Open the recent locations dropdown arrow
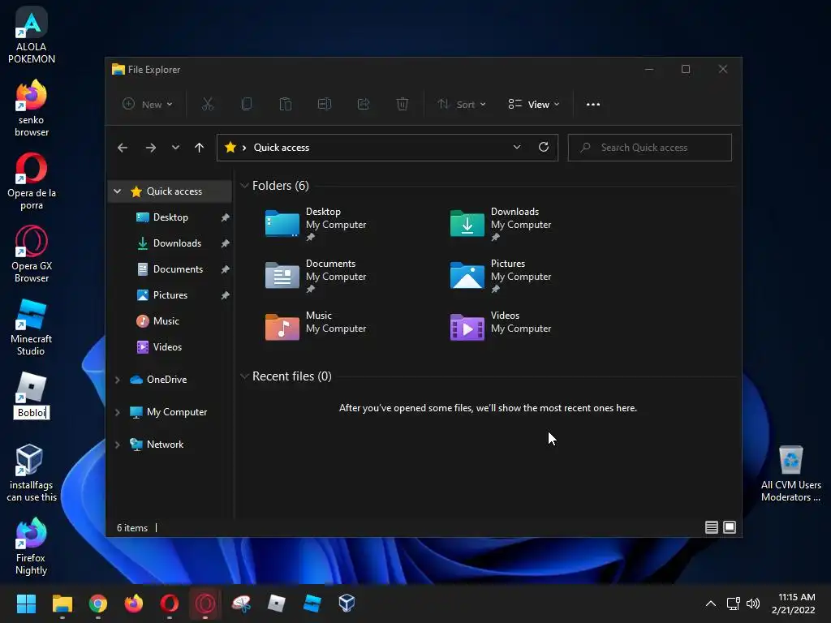 [175, 148]
